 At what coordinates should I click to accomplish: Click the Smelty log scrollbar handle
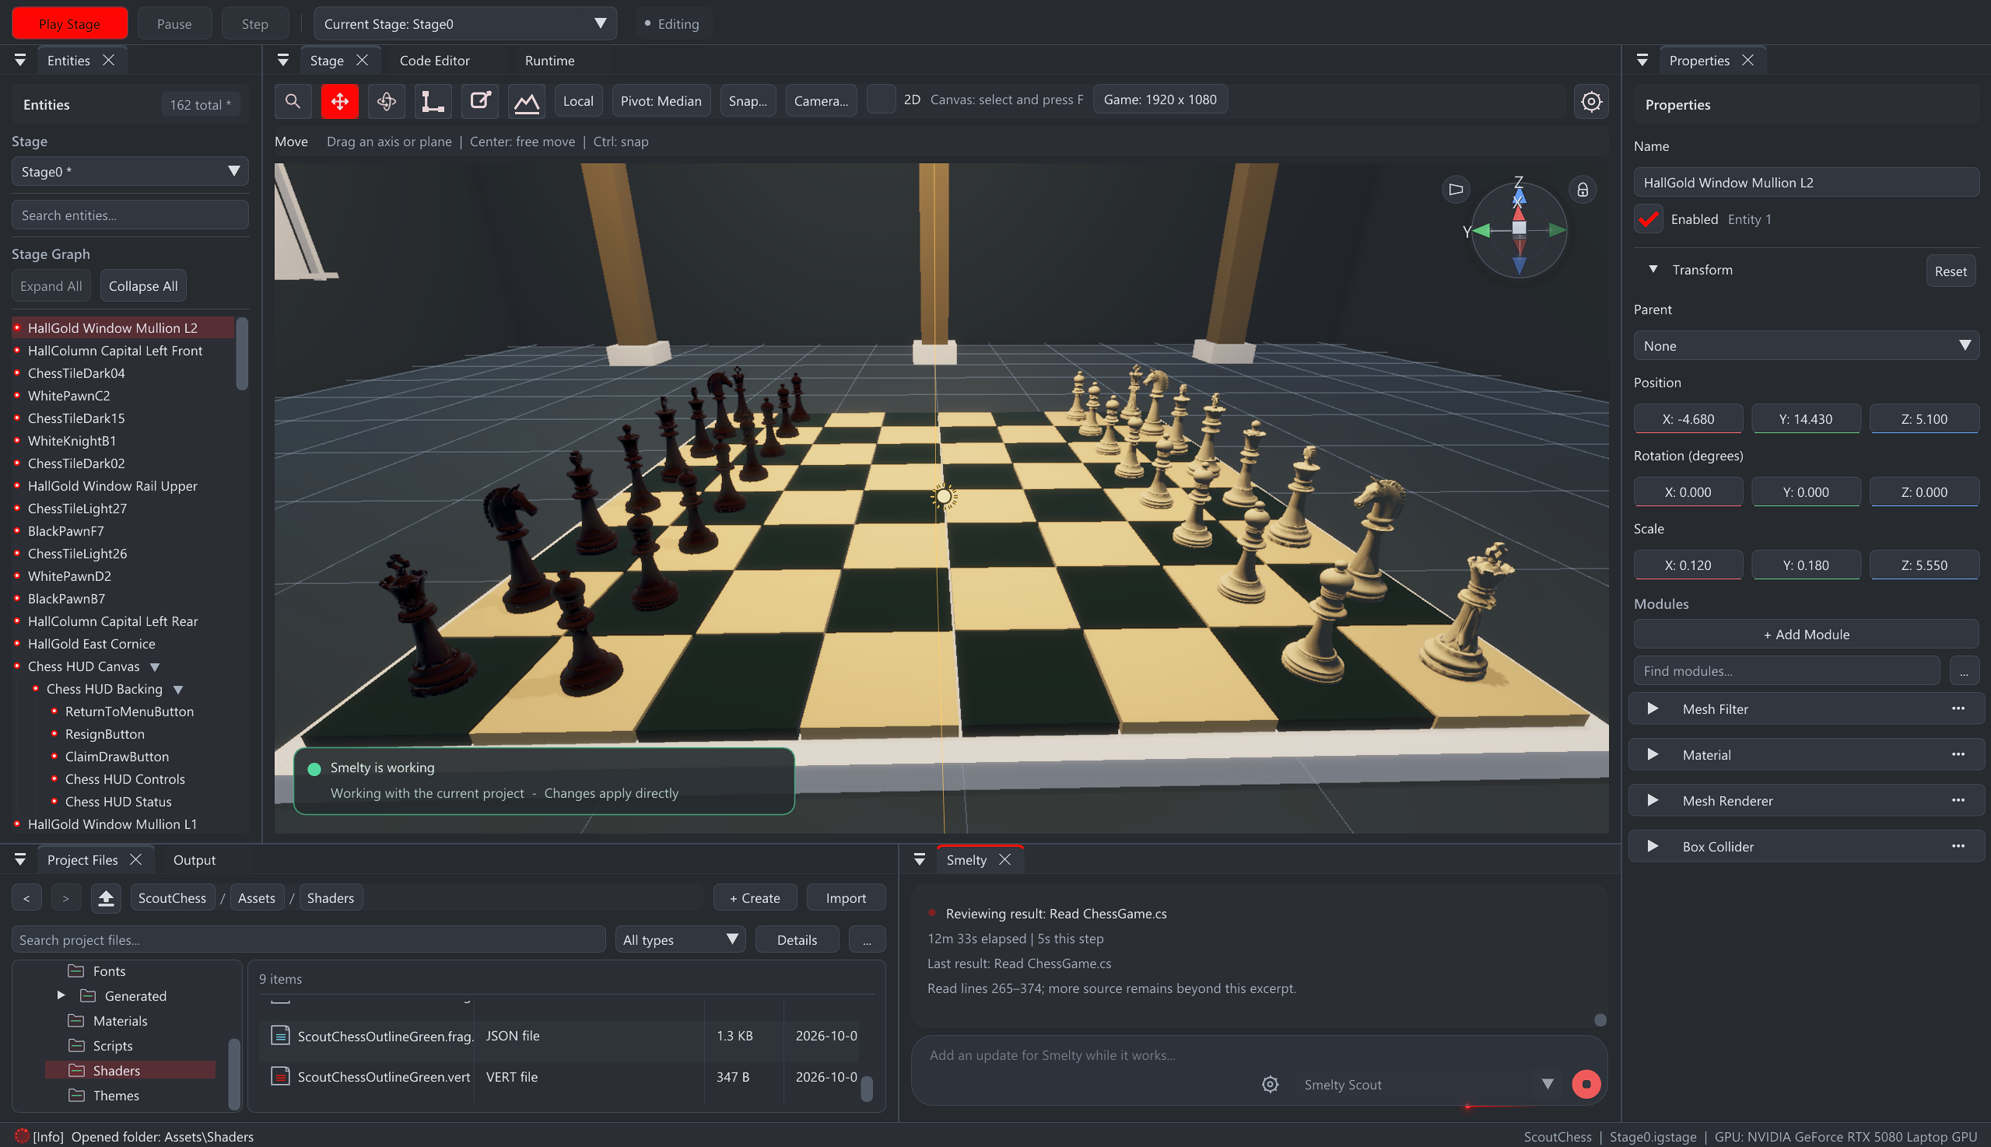click(1600, 1019)
